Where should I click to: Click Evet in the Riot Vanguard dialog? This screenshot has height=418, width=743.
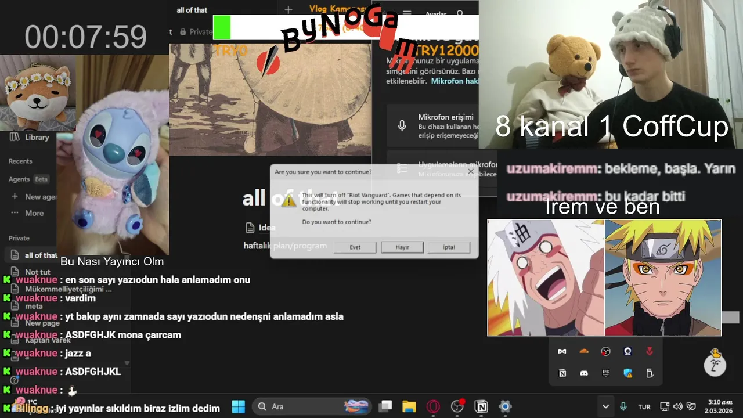tap(355, 247)
